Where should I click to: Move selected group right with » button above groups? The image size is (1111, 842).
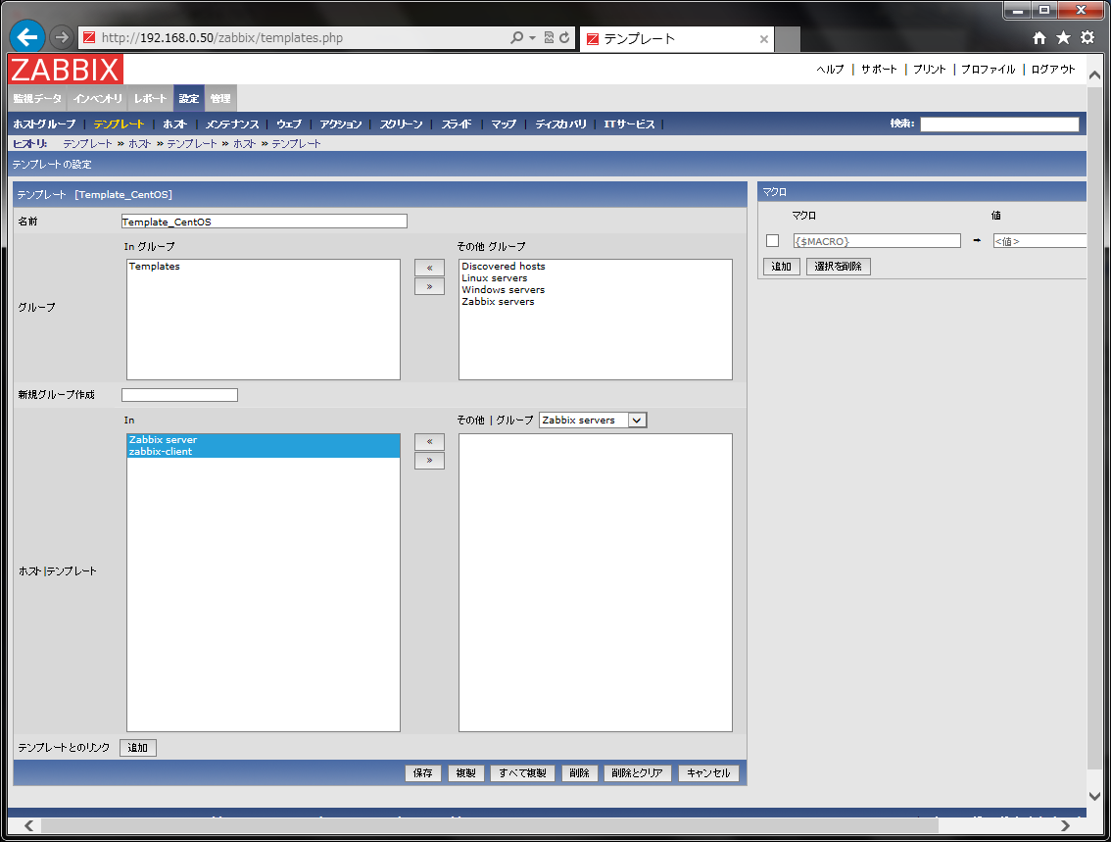click(x=429, y=286)
